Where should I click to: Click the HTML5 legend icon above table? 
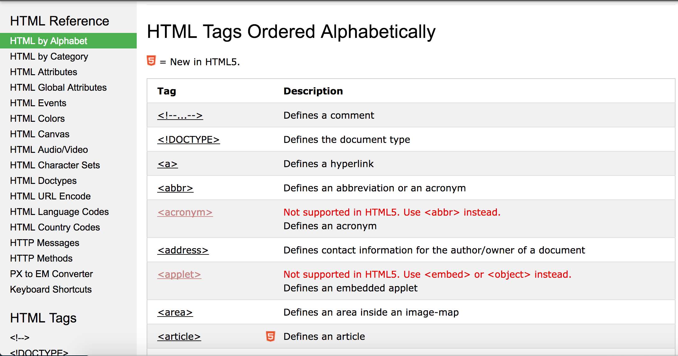pos(151,61)
